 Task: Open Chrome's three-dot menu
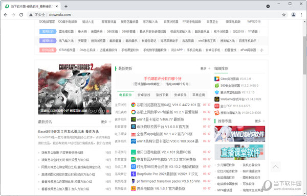click(x=301, y=15)
